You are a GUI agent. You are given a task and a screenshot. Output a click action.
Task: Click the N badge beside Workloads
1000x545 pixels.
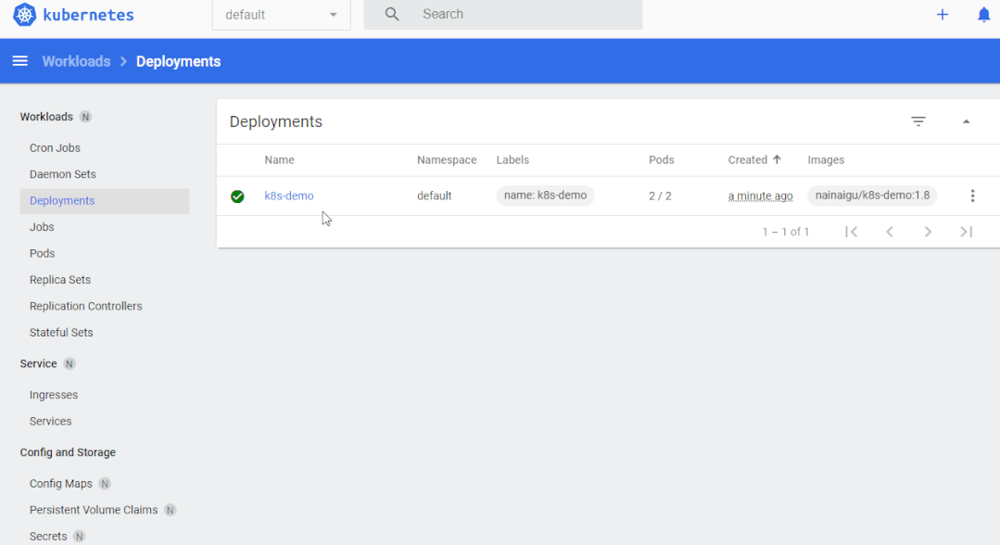(85, 117)
